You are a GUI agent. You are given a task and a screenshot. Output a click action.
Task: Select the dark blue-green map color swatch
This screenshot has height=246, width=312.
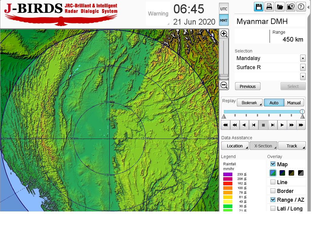pyautogui.click(x=282, y=173)
